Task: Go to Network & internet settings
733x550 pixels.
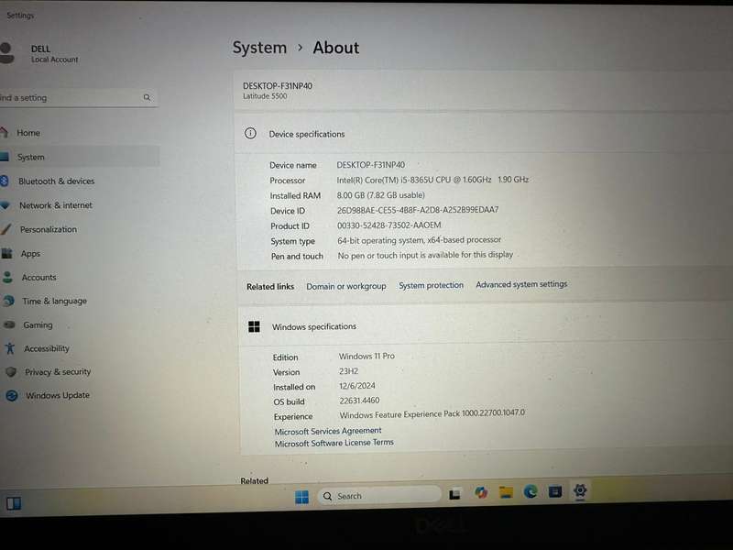Action: pos(55,205)
